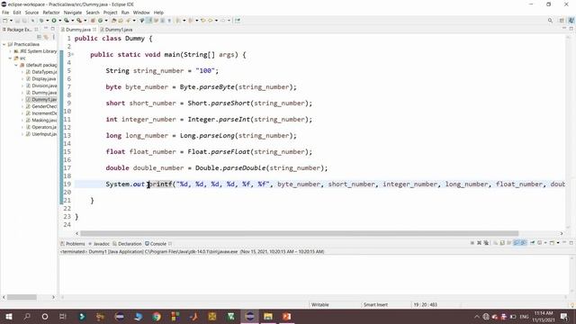Open the Navigate menu
The height and width of the screenshot is (324, 576).
tap(73, 13)
